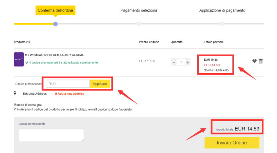Viewport: 277px width, 153px height.
Task: Delete the item using trash icon
Action: [261, 61]
